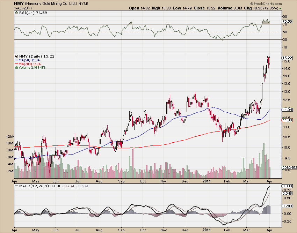Click the 30 level on the RSI axis
Image resolution: width=297 pixels, height=233 pixels.
point(285,39)
